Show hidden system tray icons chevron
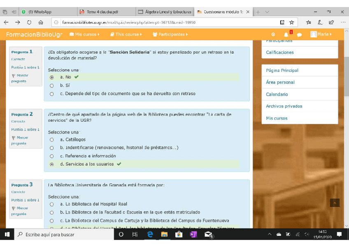This screenshot has height=247, width=349. [270, 234]
